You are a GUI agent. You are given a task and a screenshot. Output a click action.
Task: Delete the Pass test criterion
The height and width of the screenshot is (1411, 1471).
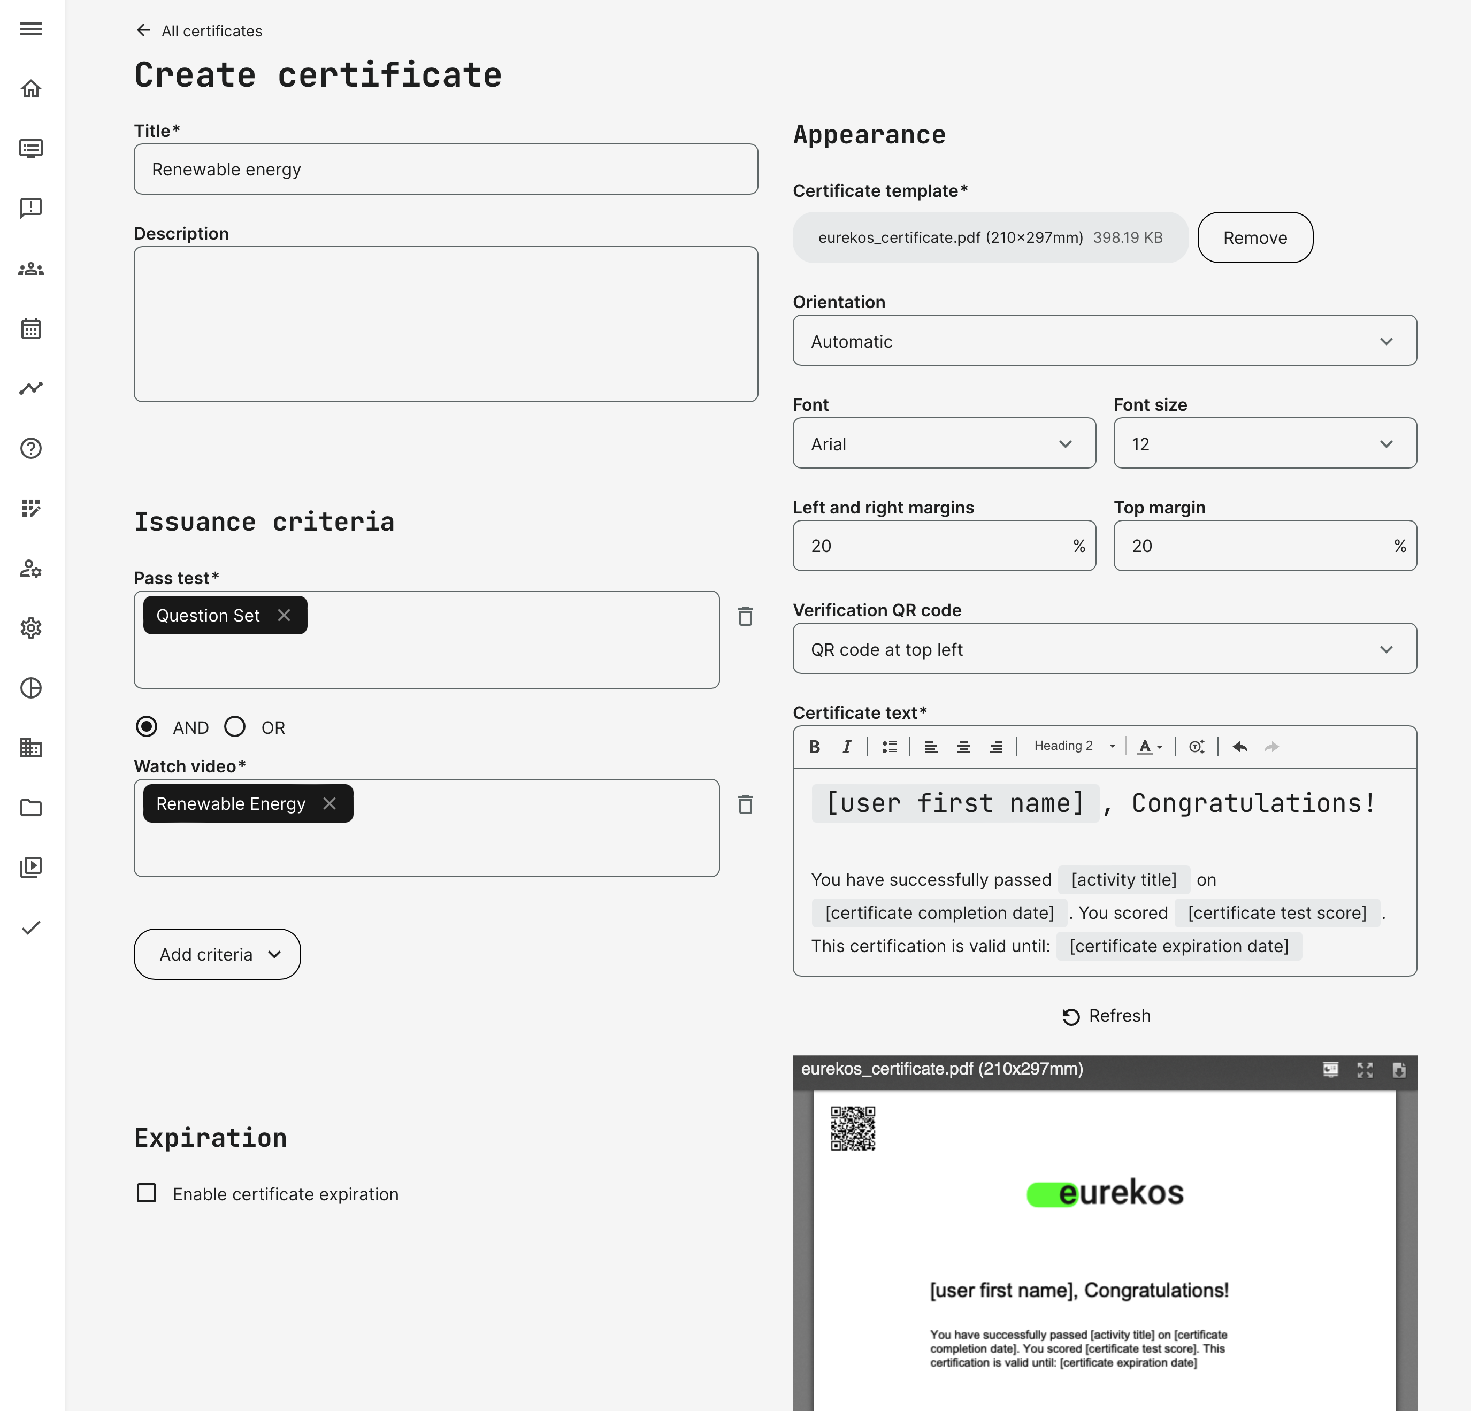tap(745, 616)
